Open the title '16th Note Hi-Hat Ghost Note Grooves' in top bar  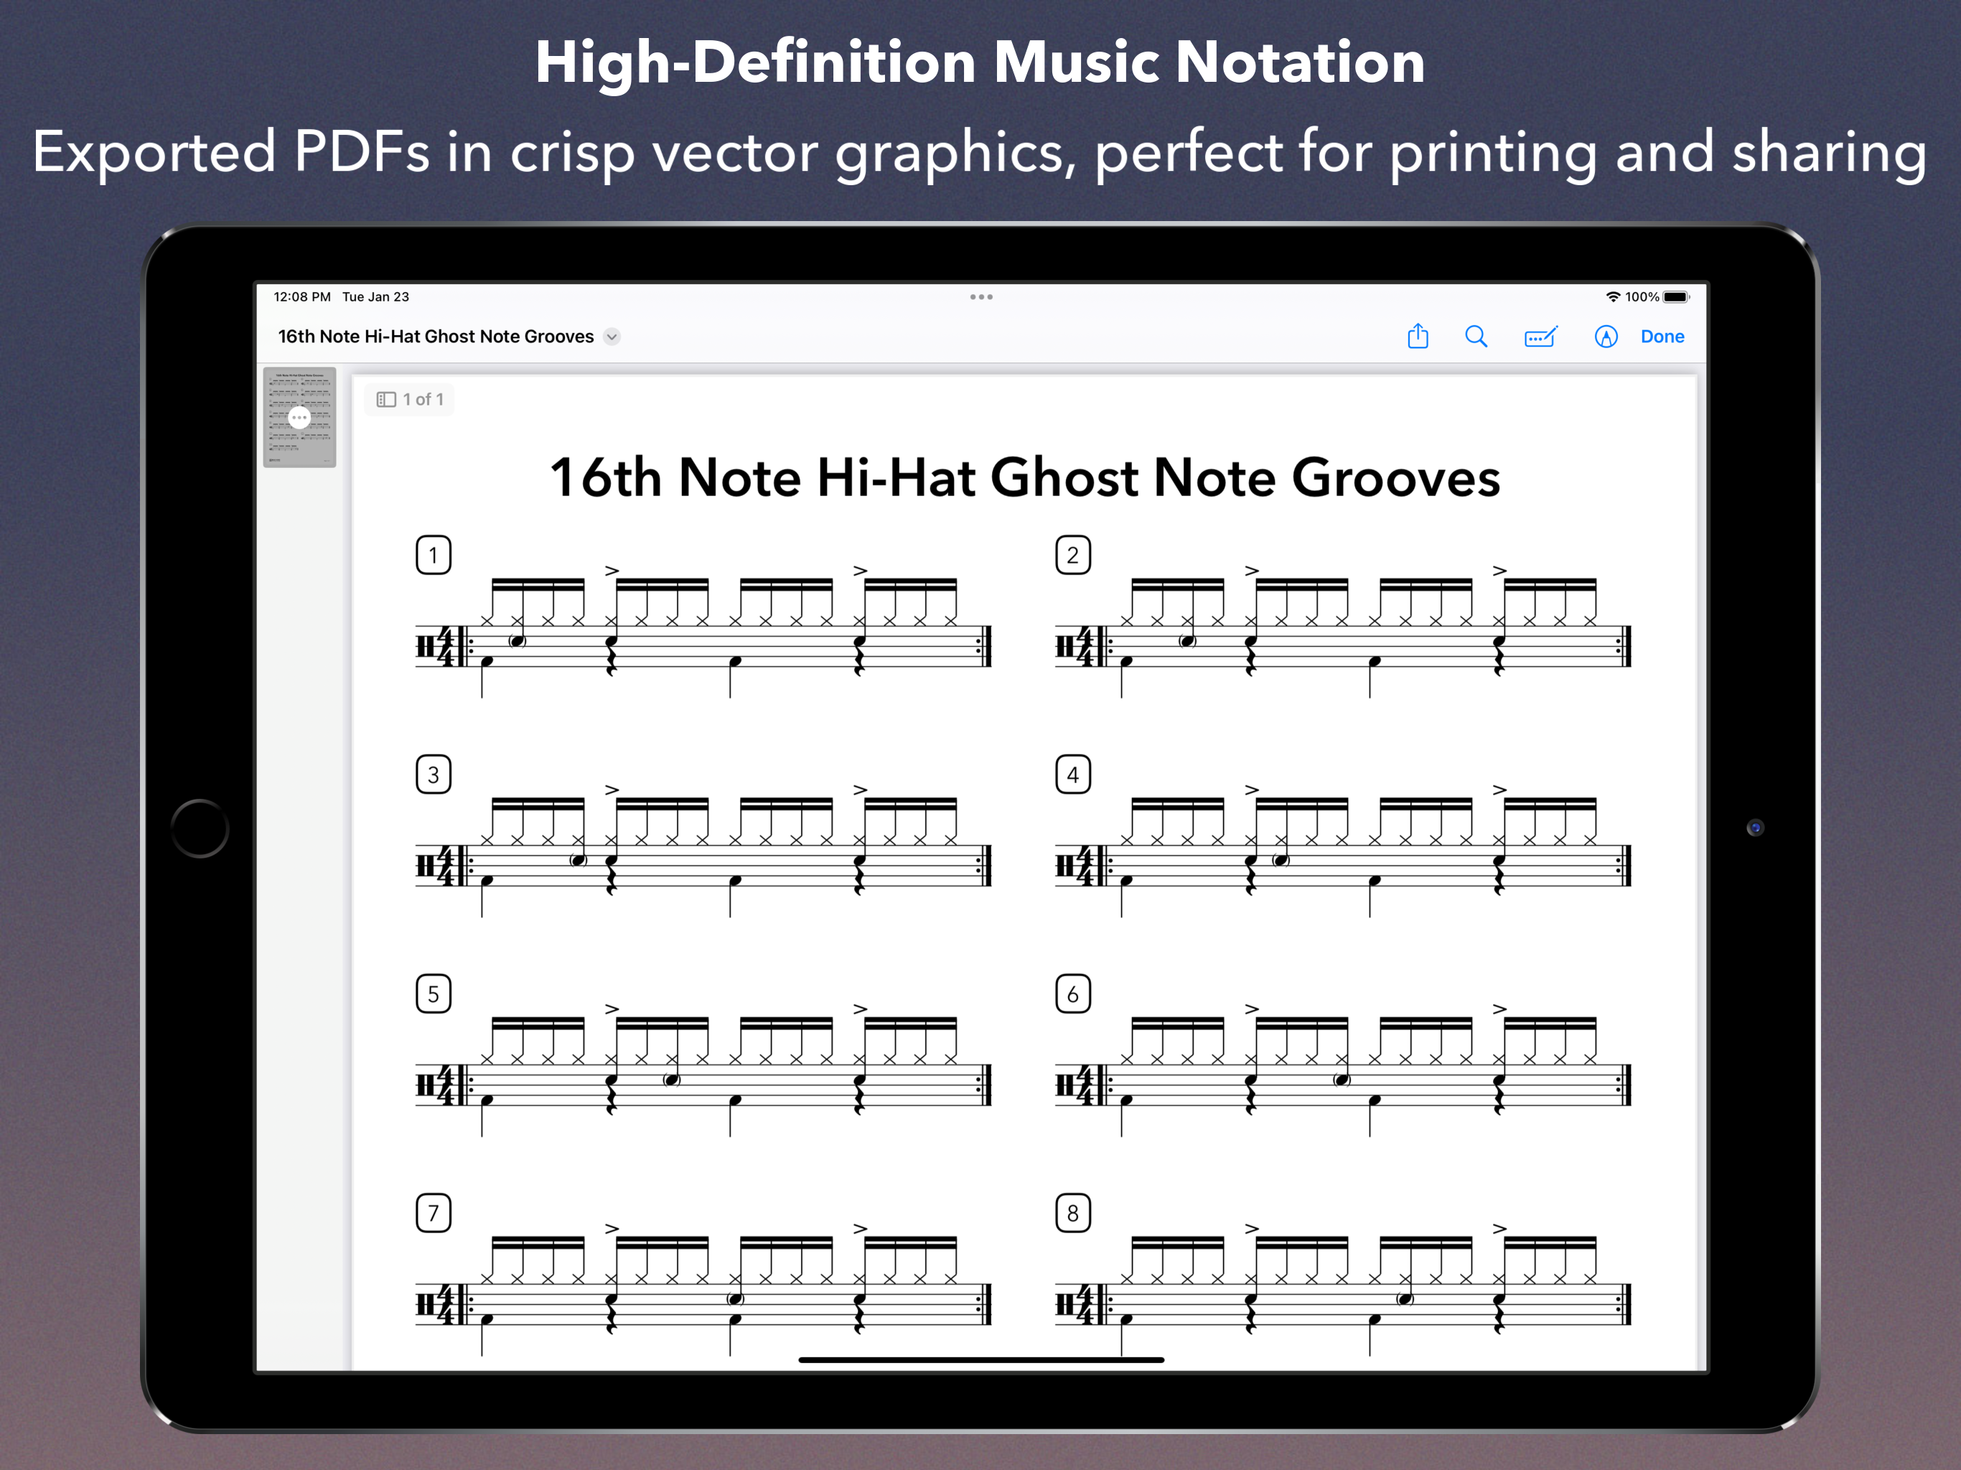point(435,336)
